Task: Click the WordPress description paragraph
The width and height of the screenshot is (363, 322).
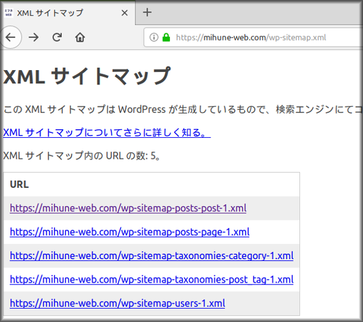Action: 183,109
